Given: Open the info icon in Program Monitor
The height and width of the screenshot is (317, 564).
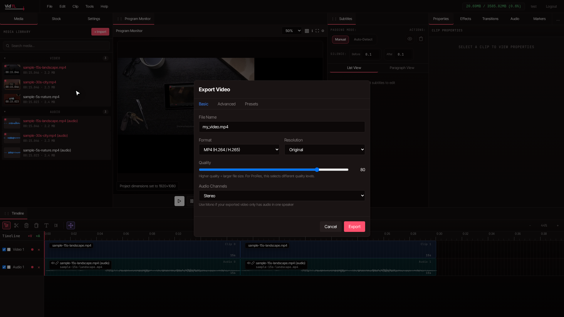Looking at the screenshot, I should 312,31.
